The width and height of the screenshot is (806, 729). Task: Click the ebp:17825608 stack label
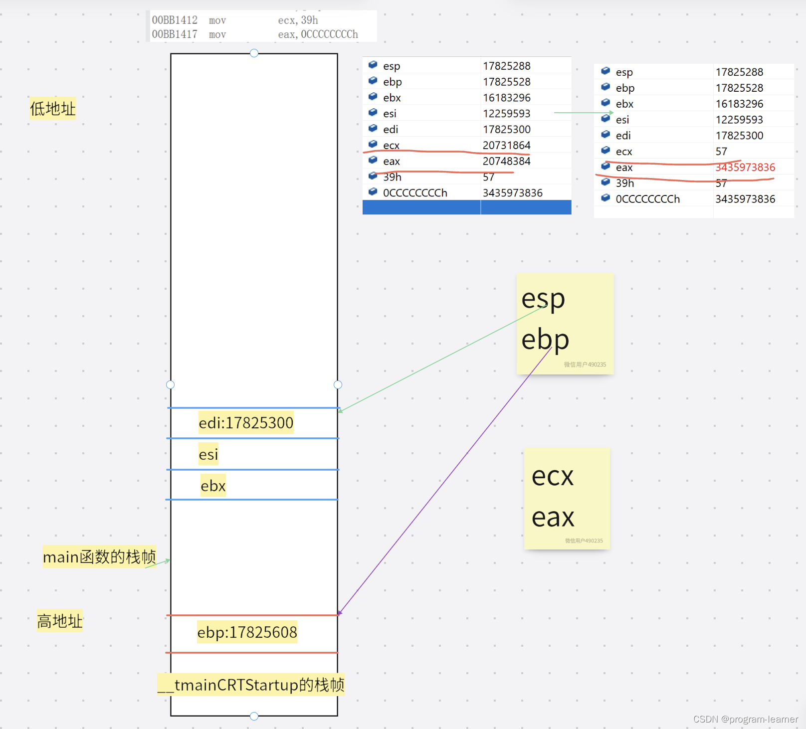coord(247,632)
